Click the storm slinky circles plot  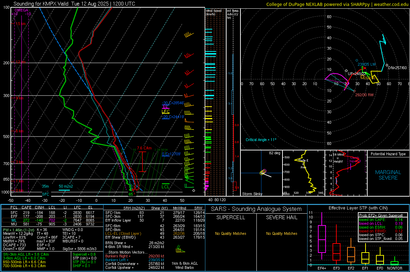point(263,172)
